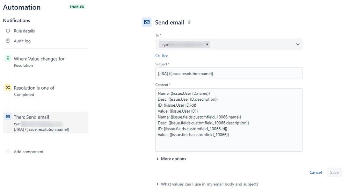The image size is (349, 192).
Task: Click the Rule details info icon
Action: [8, 31]
